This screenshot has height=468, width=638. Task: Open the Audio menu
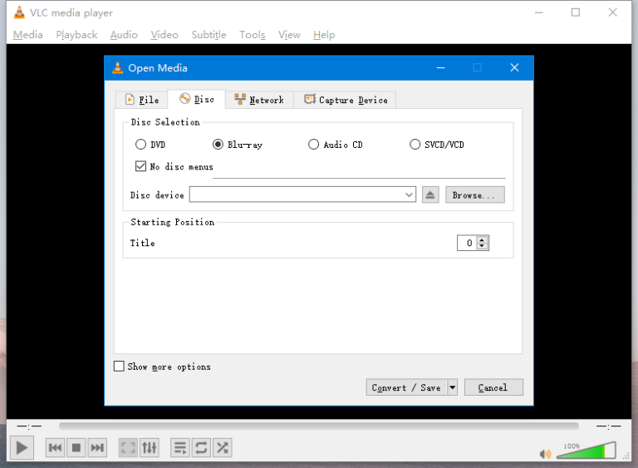124,35
